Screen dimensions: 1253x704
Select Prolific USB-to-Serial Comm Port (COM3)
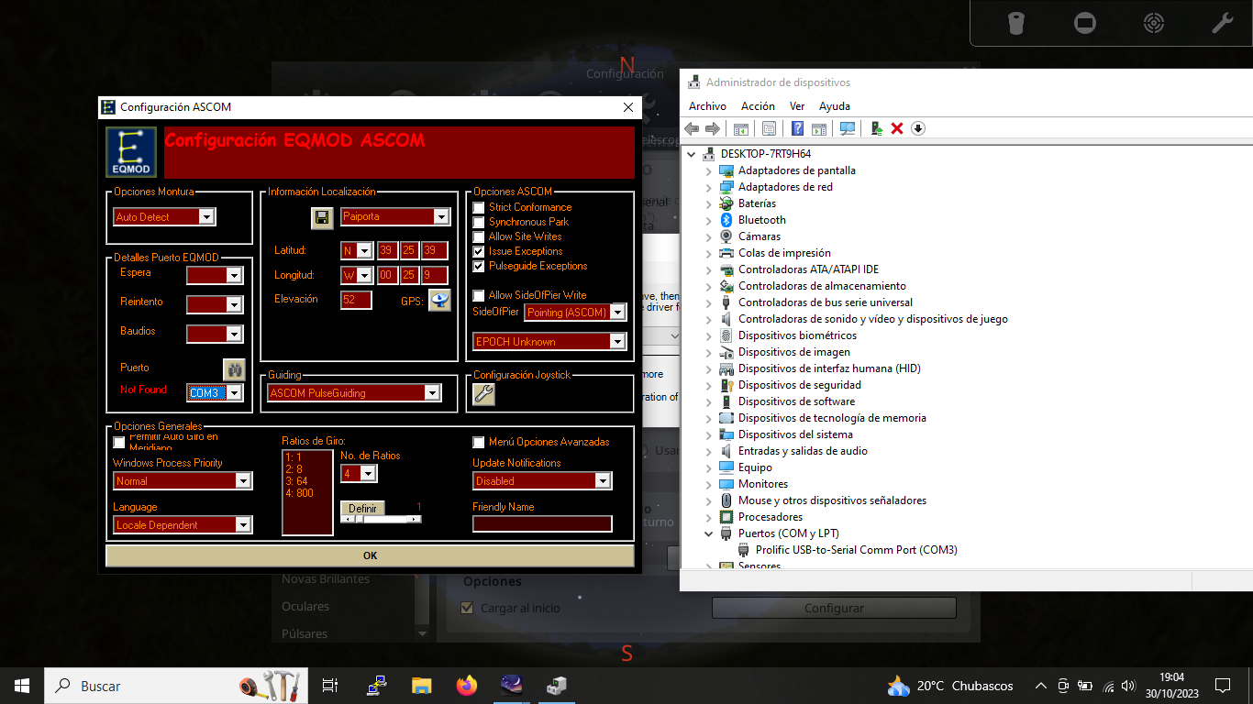[856, 550]
